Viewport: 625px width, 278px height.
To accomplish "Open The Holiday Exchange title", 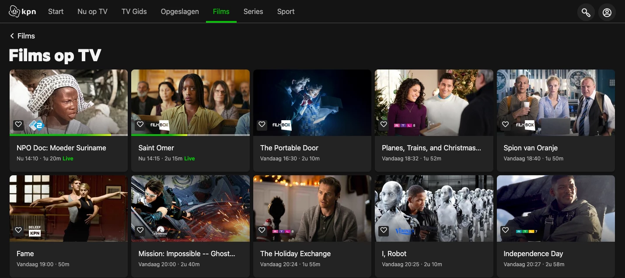I will (x=295, y=254).
